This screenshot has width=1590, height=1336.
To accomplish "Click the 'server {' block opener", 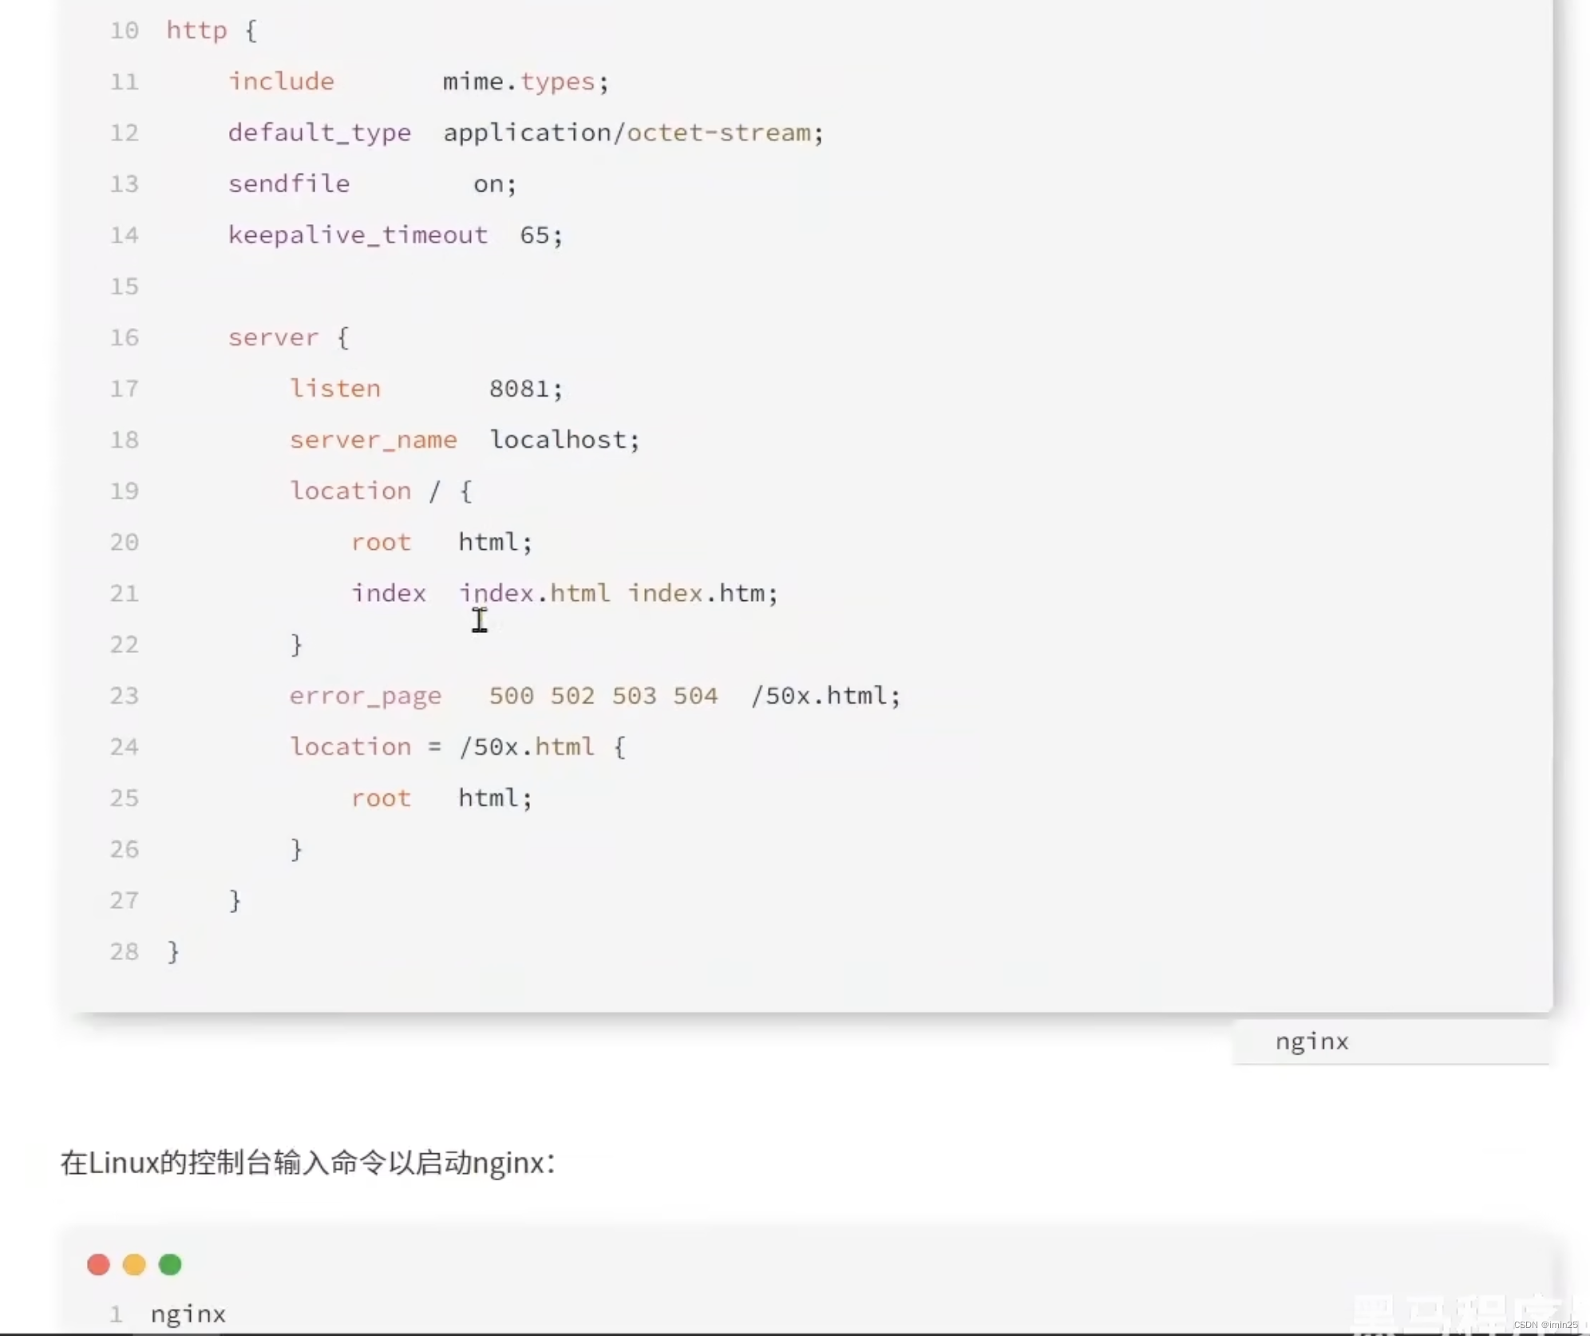I will [x=289, y=338].
